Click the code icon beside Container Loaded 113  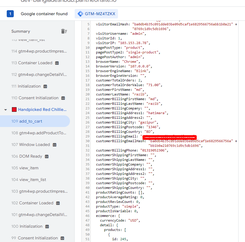coord(57,63)
